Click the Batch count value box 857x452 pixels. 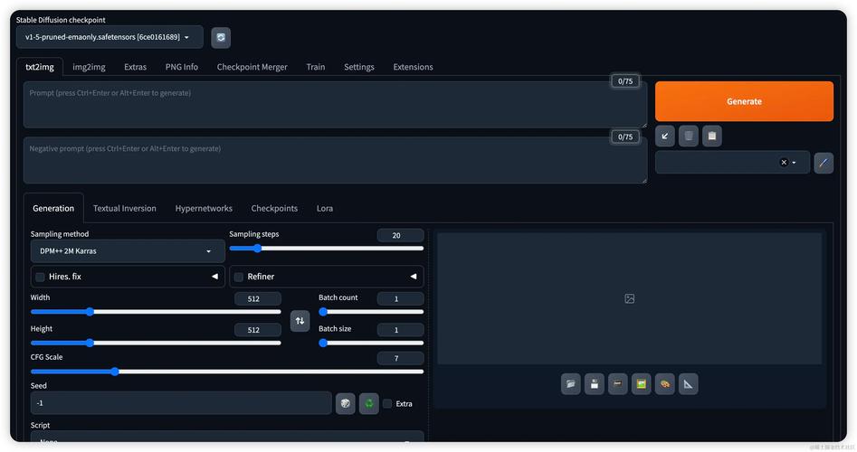point(400,298)
